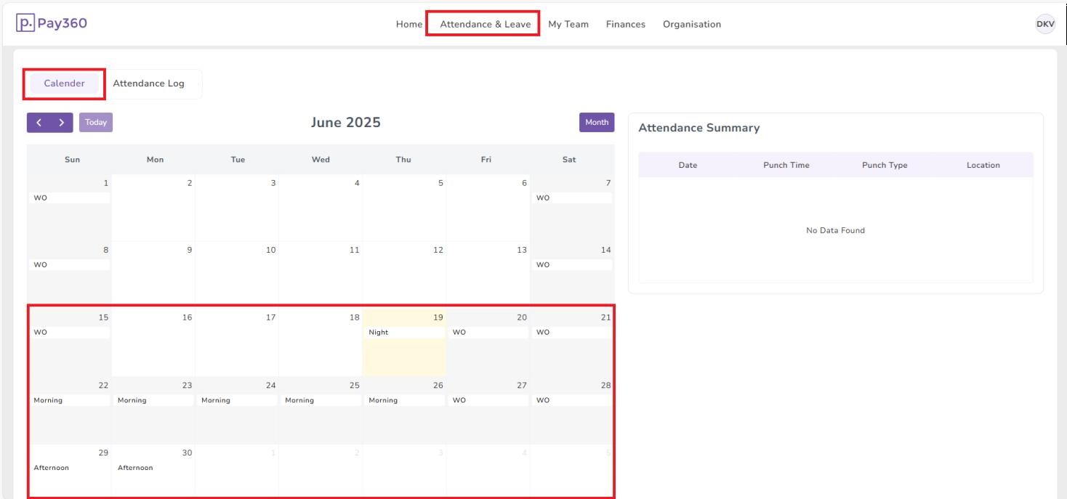Select Morning shift on June 22
This screenshot has width=1067, height=499.
(70, 400)
